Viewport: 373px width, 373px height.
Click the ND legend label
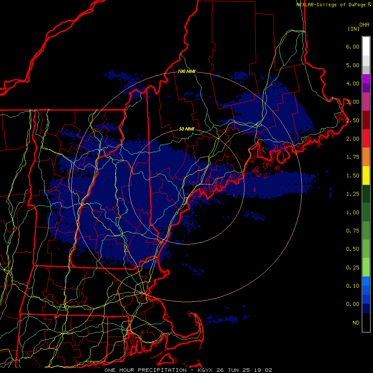[x=356, y=323]
